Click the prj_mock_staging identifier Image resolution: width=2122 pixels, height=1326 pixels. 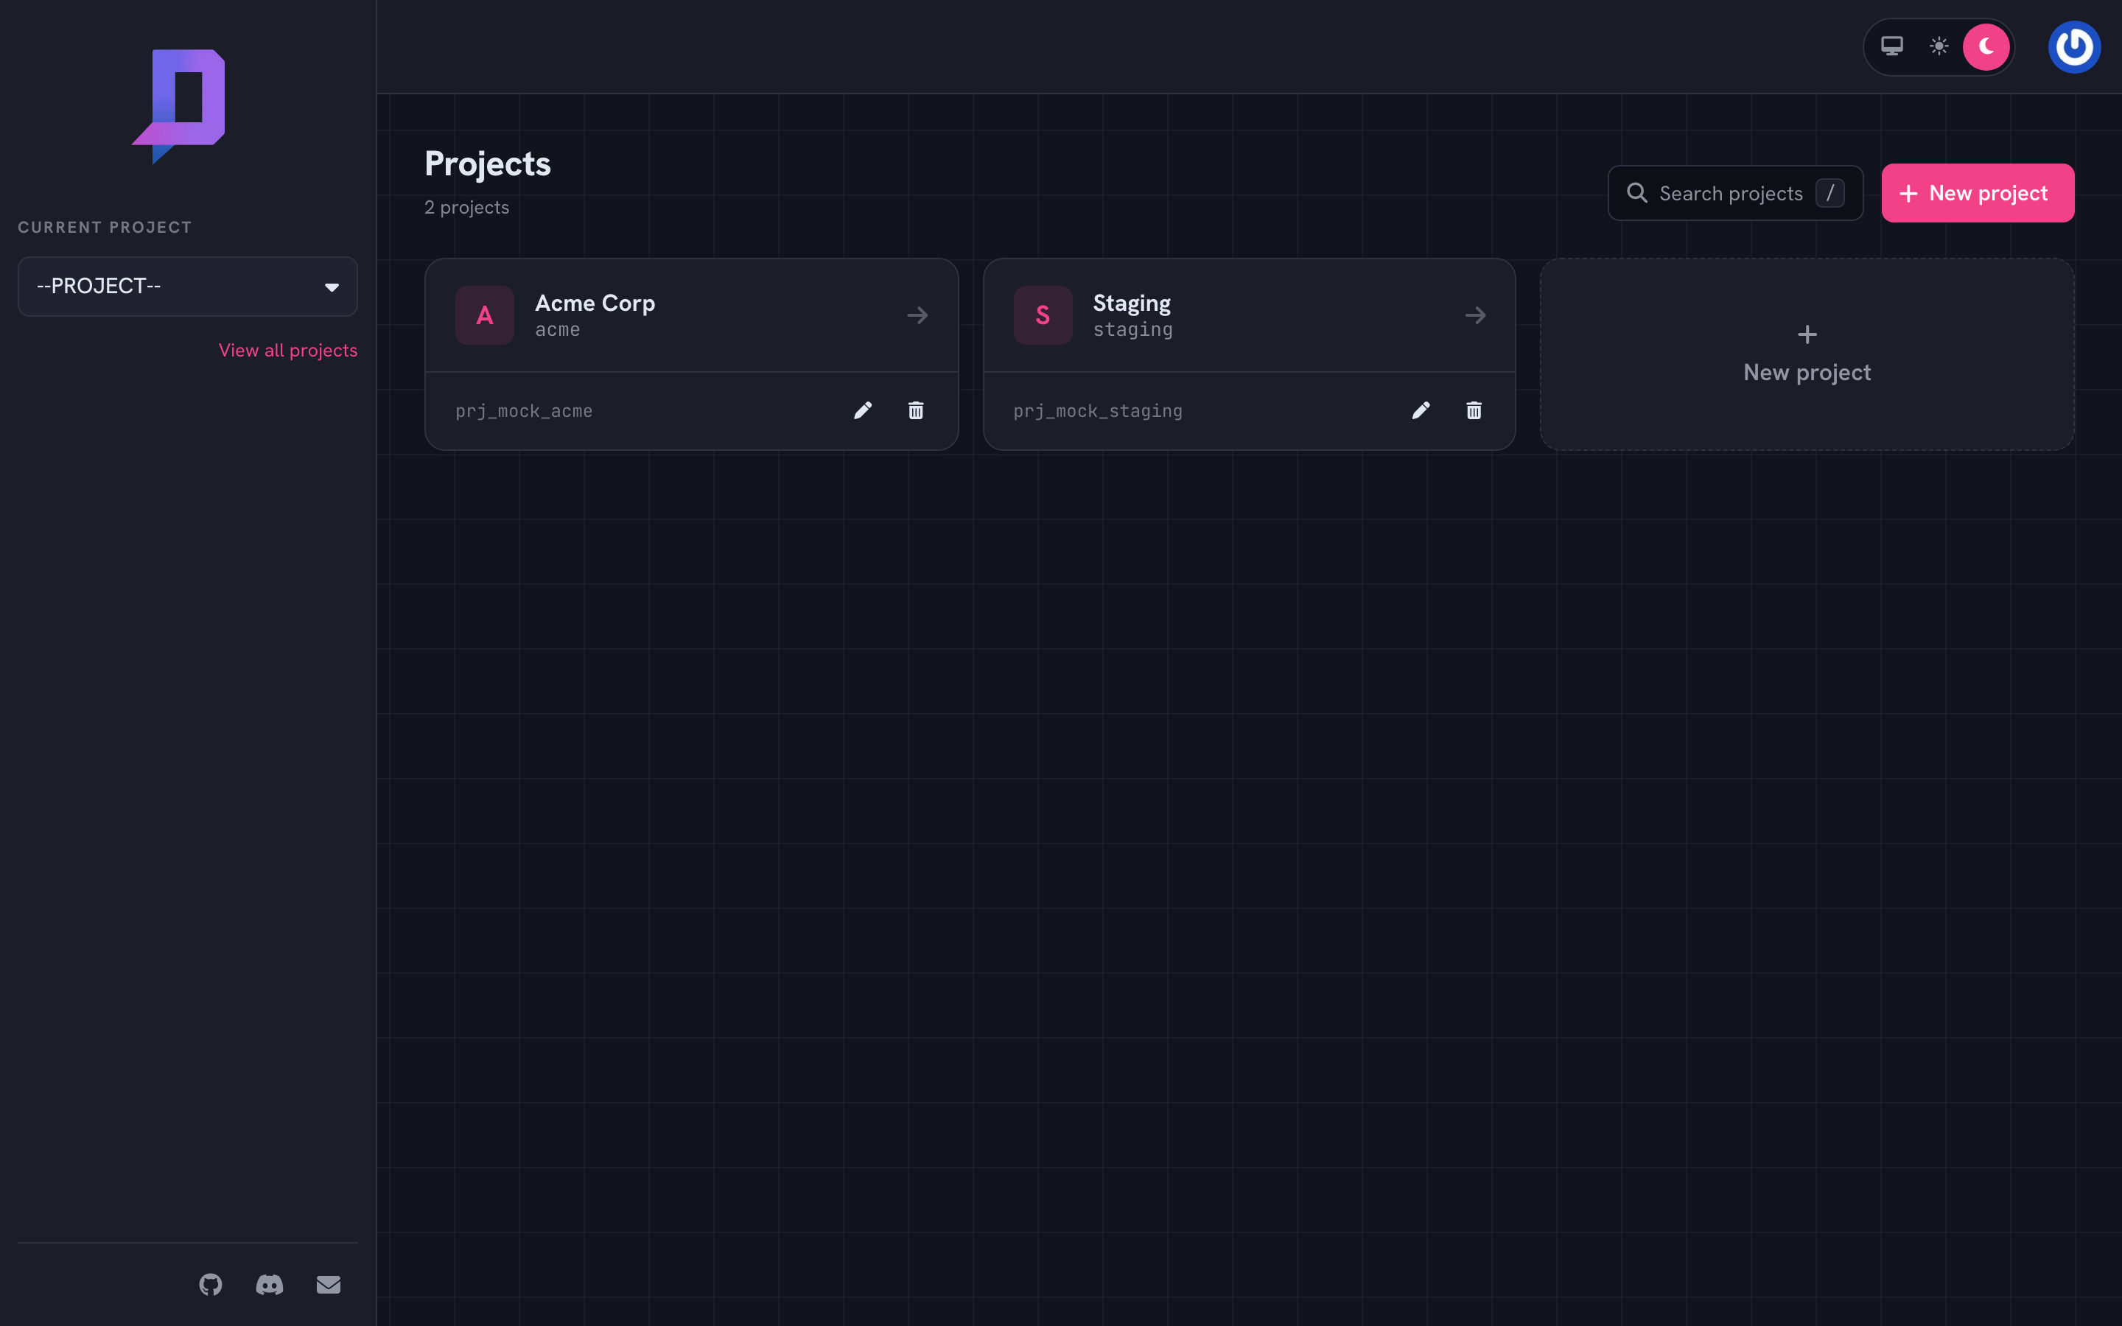click(x=1098, y=411)
